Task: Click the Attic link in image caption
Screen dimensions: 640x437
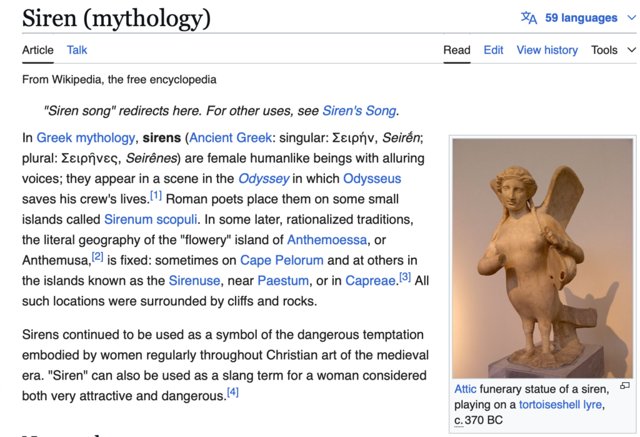Action: click(465, 389)
